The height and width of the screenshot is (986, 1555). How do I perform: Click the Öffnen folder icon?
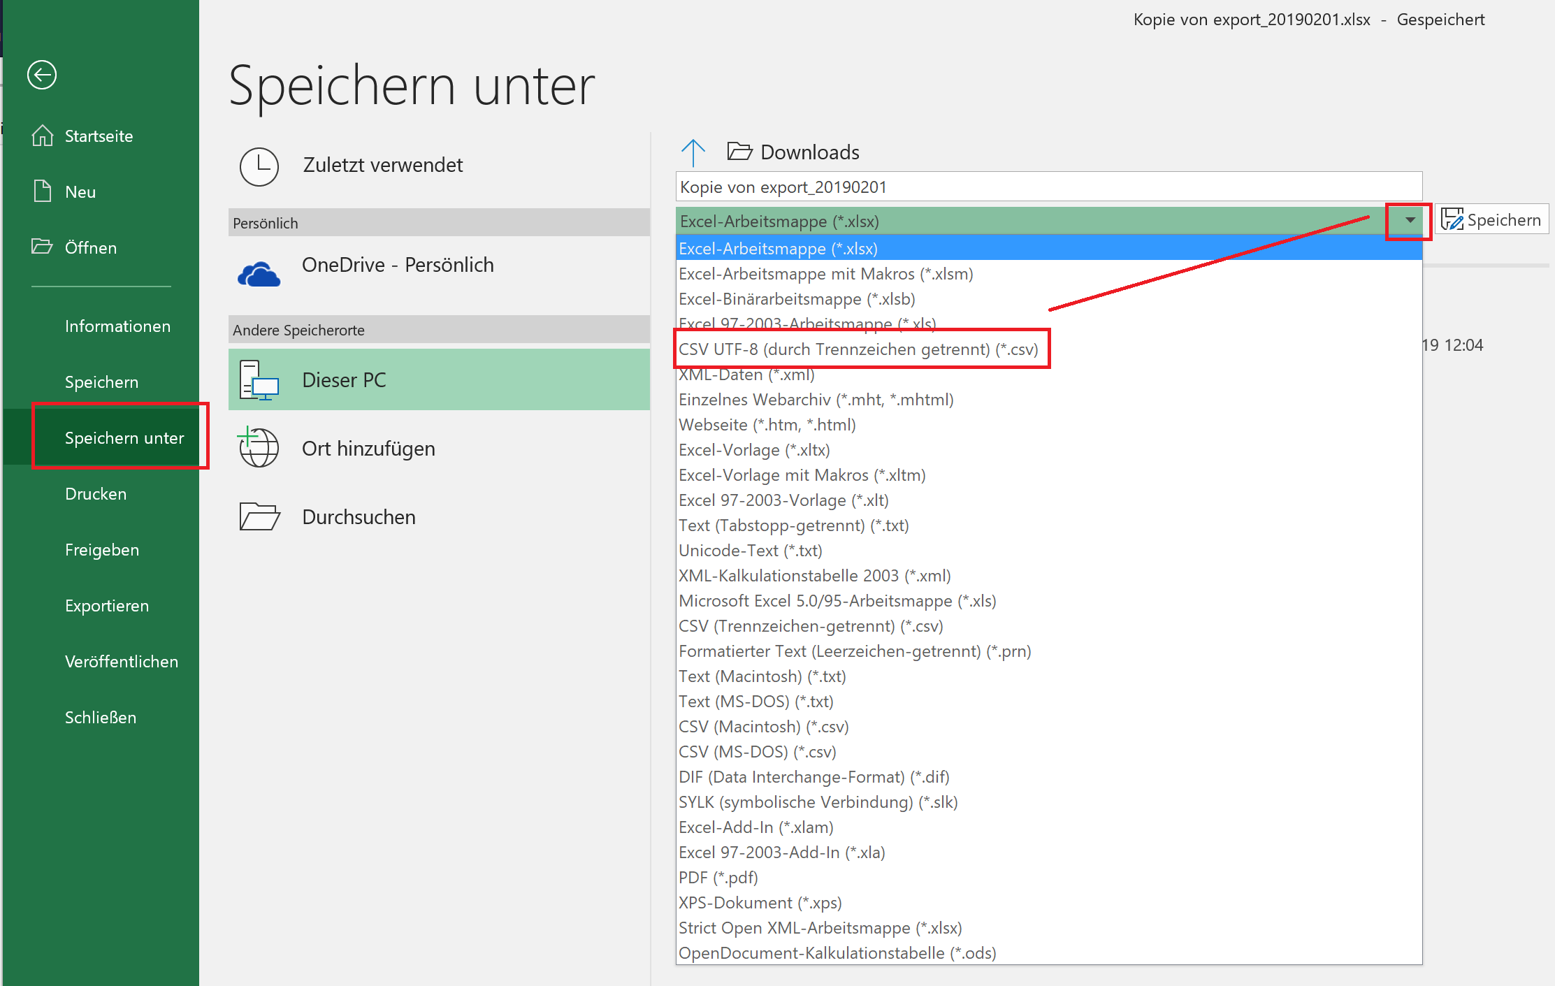[42, 247]
